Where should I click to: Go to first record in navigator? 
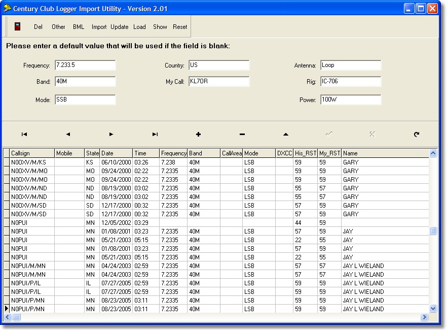point(24,135)
